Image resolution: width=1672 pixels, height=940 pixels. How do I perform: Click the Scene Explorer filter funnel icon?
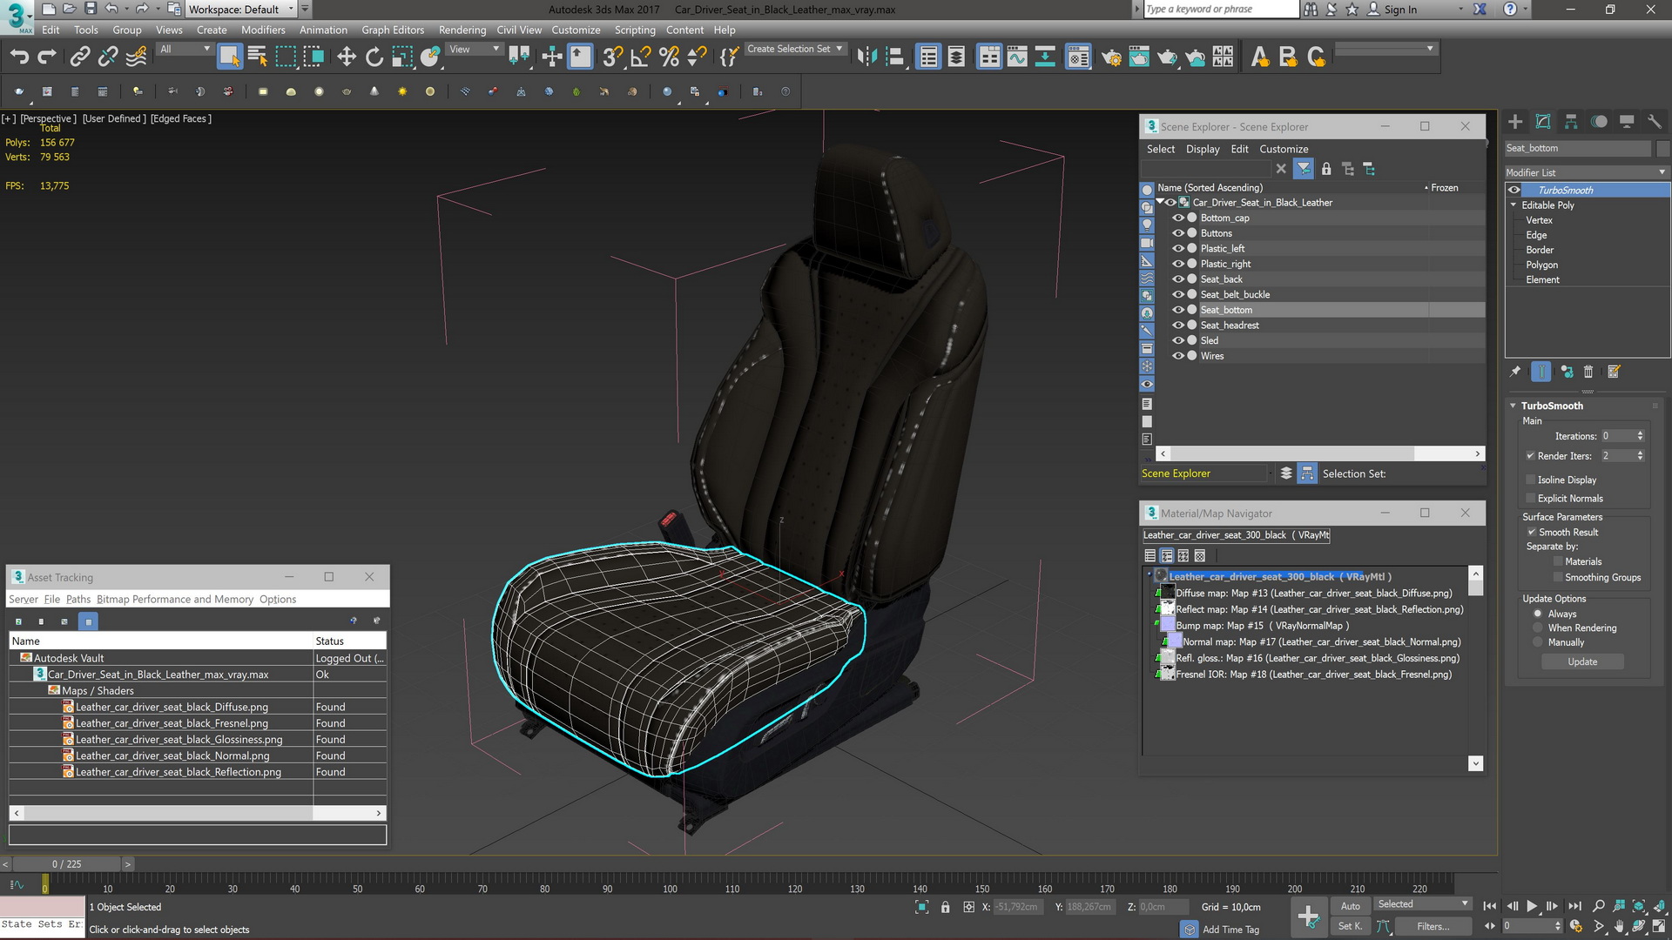pos(1304,169)
